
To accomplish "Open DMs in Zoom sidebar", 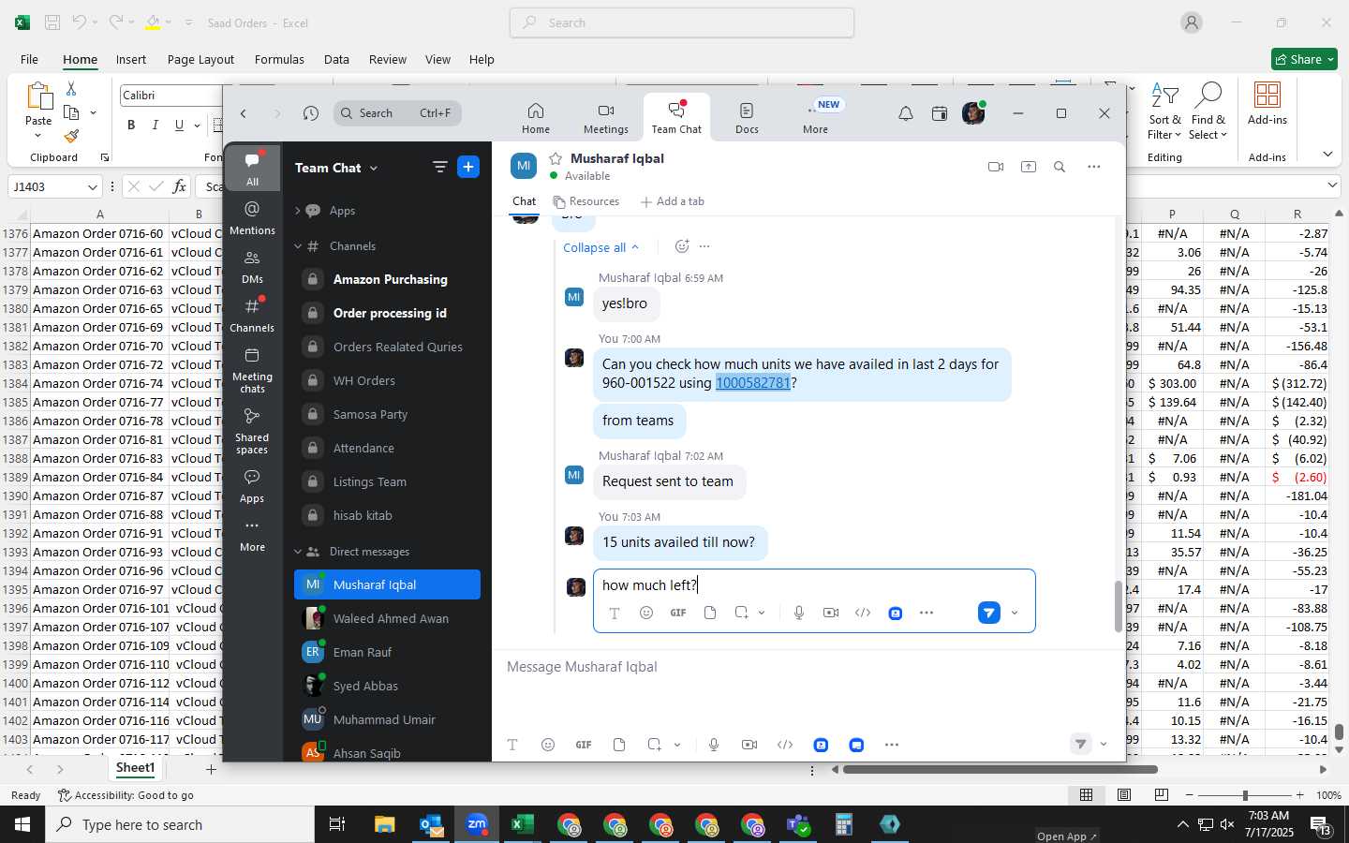I will [x=252, y=266].
